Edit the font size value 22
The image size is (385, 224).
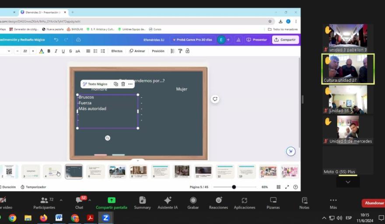tap(25, 51)
